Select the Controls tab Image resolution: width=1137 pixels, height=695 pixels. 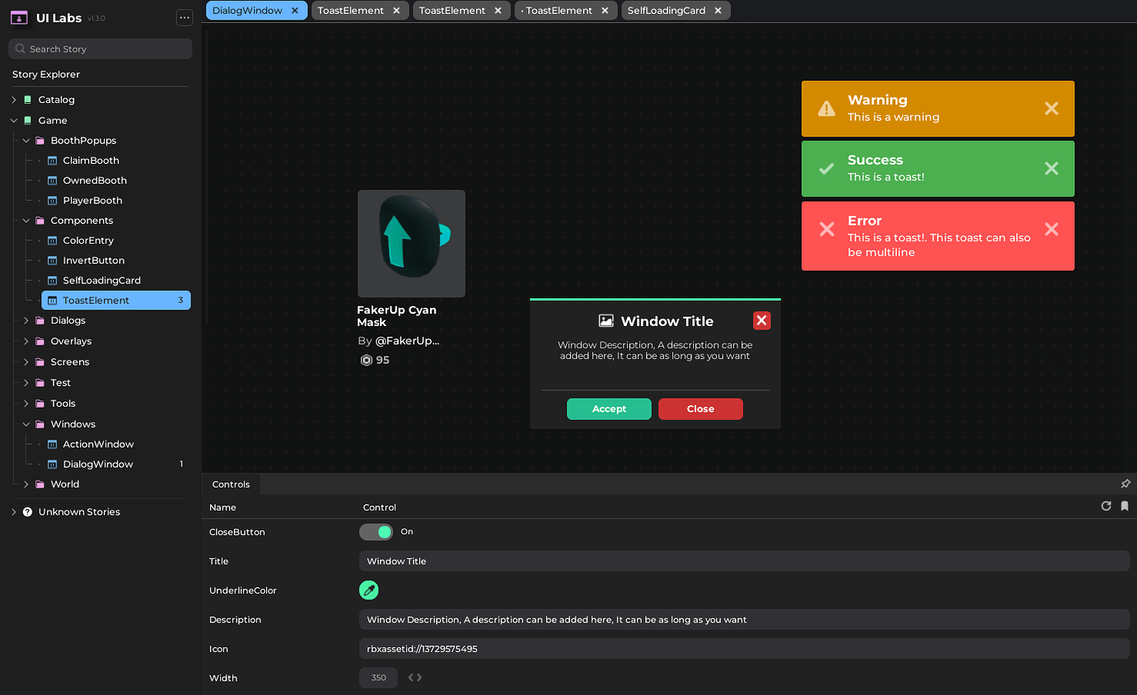coord(231,483)
